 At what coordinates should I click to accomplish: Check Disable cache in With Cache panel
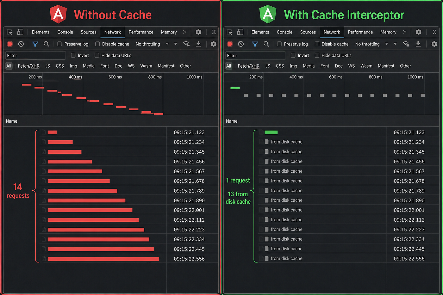pos(317,44)
